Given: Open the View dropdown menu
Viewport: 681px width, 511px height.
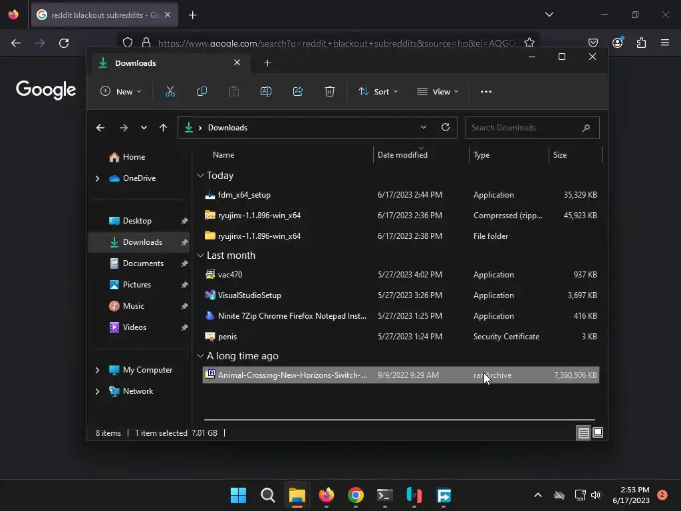Looking at the screenshot, I should coord(438,92).
